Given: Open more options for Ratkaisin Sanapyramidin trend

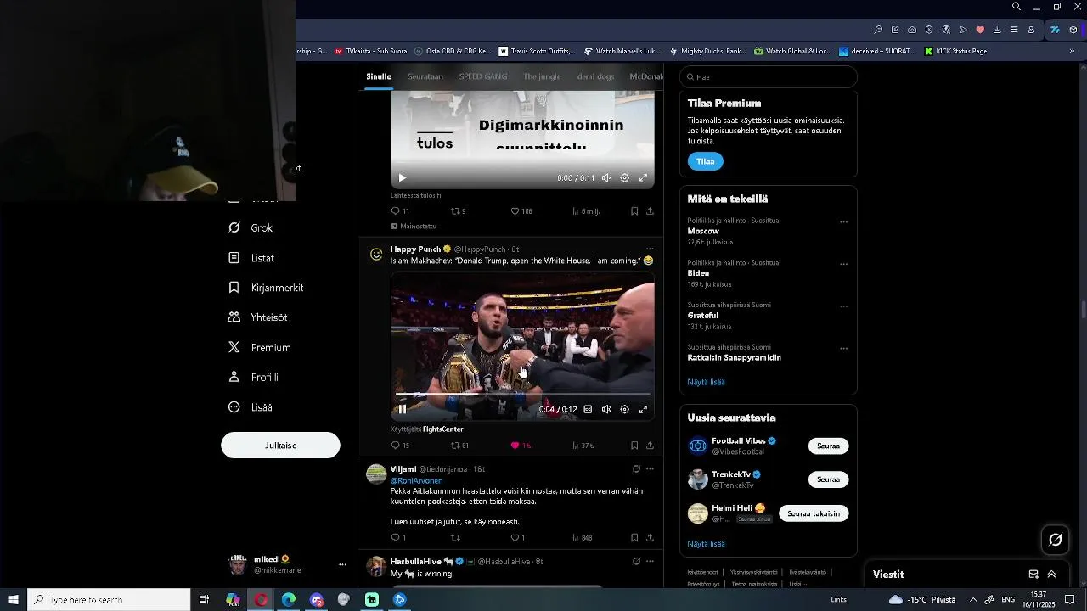Looking at the screenshot, I should tap(843, 348).
